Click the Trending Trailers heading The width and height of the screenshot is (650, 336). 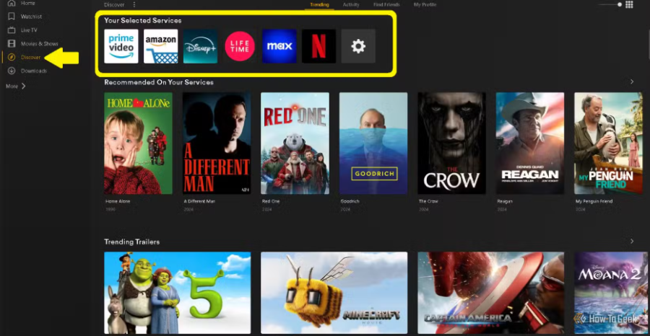(x=132, y=242)
